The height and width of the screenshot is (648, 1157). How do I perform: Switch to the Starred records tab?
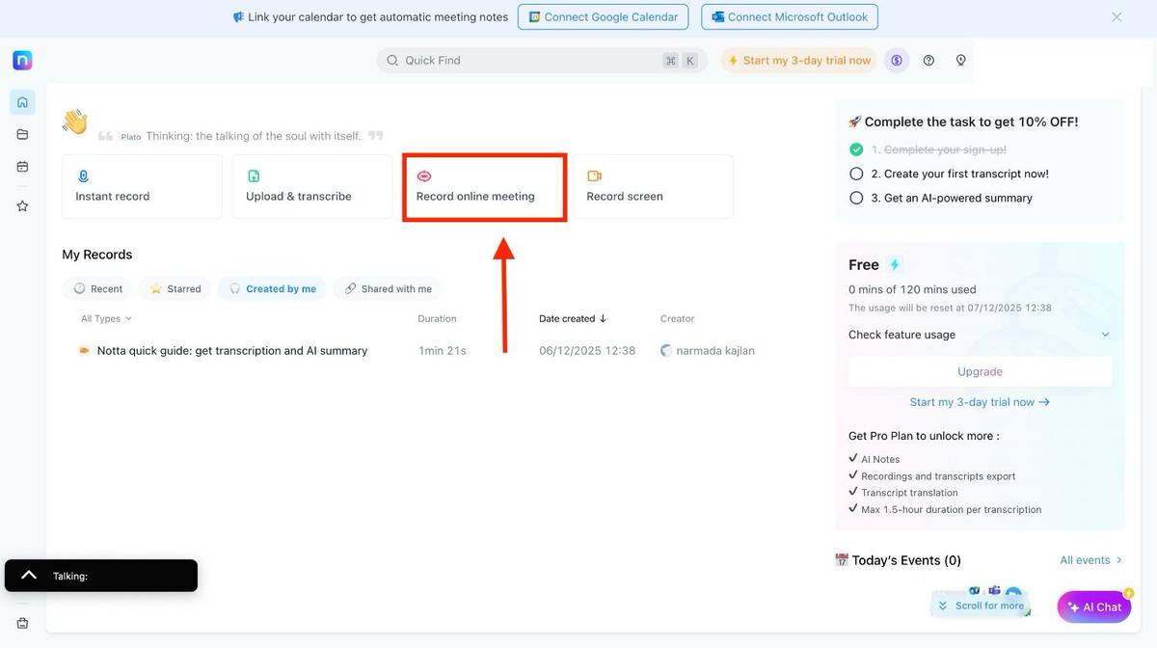175,288
